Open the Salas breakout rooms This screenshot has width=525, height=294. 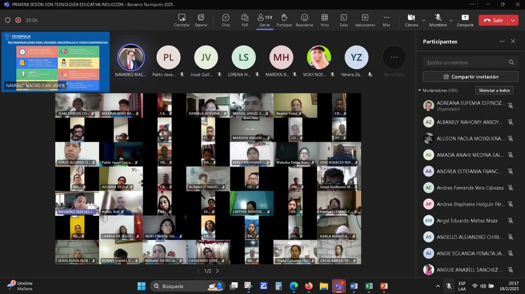coord(344,20)
